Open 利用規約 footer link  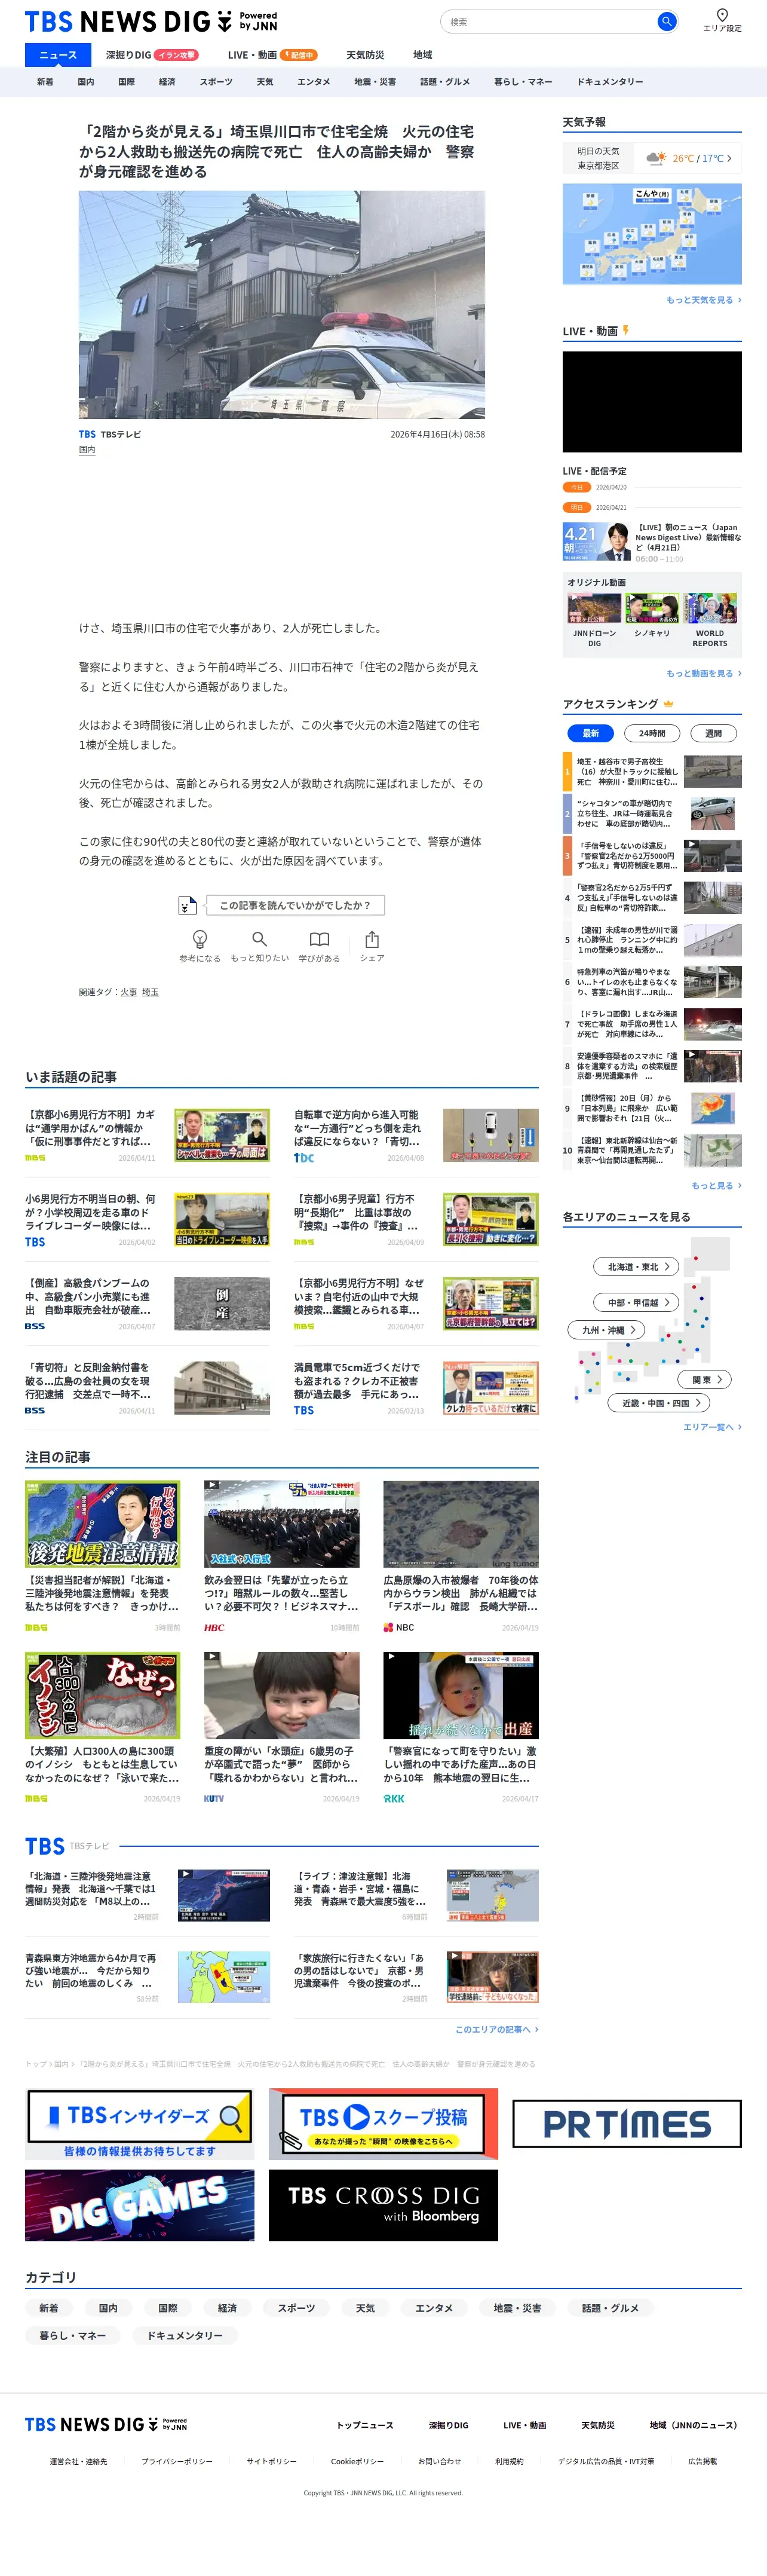pos(509,2461)
